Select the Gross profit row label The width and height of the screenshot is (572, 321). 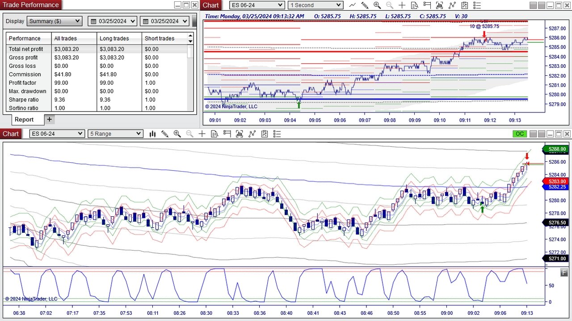23,58
